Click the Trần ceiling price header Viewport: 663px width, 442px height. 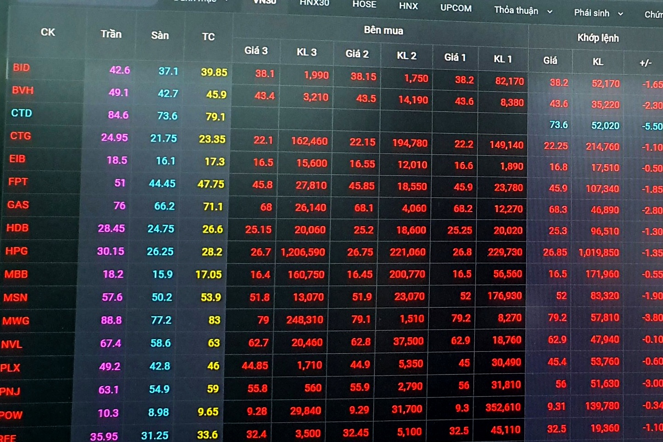tap(111, 34)
